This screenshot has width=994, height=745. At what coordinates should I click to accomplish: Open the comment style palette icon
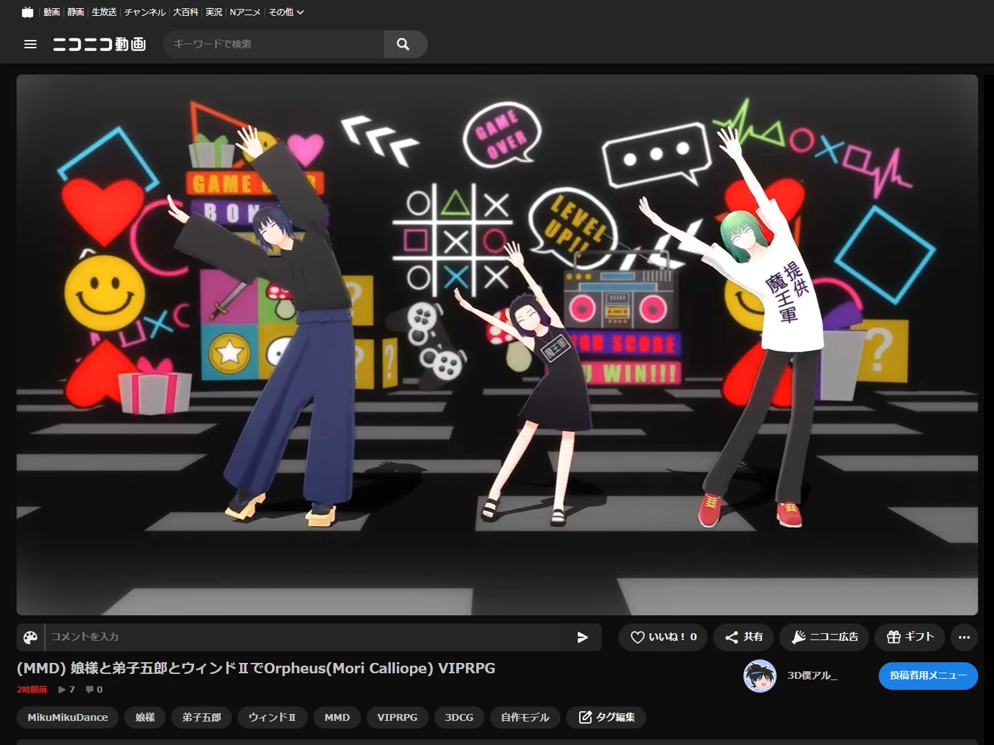[30, 637]
